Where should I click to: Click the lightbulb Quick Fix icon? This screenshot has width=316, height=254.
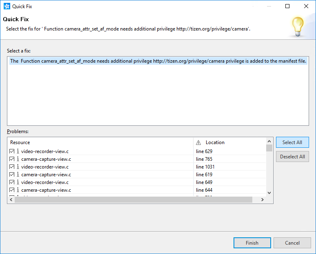click(298, 26)
